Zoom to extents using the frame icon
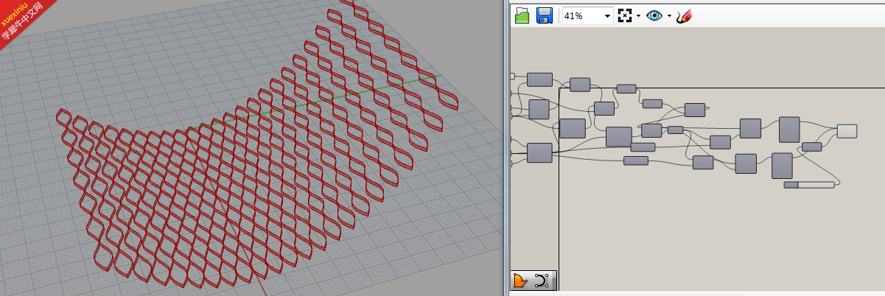Screen dimensions: 885x296 (x=625, y=15)
